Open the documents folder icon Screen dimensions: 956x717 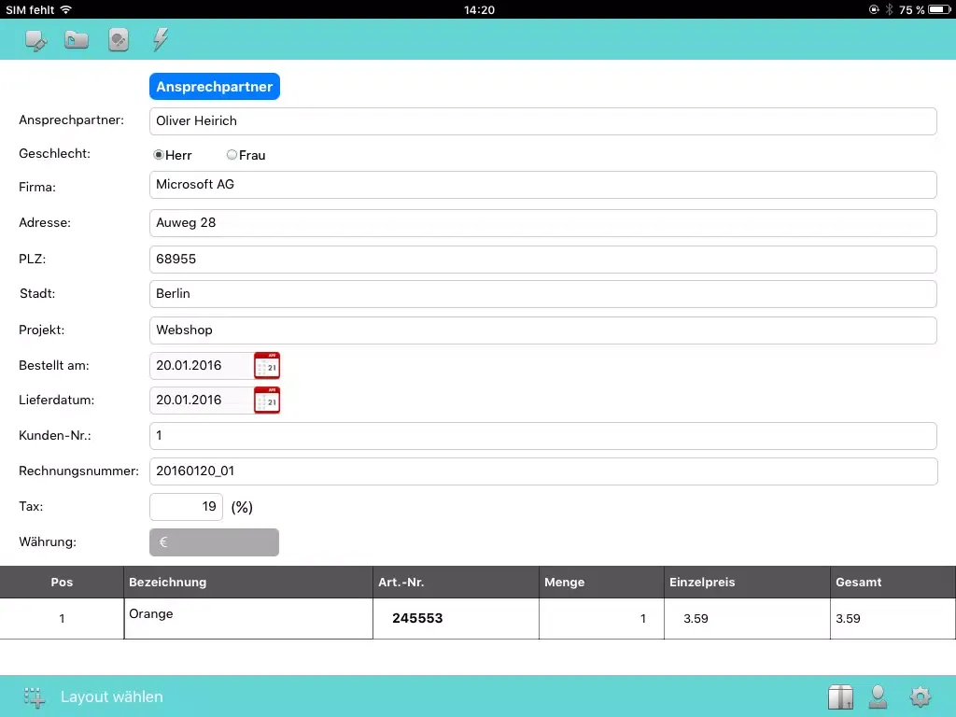[x=77, y=40]
